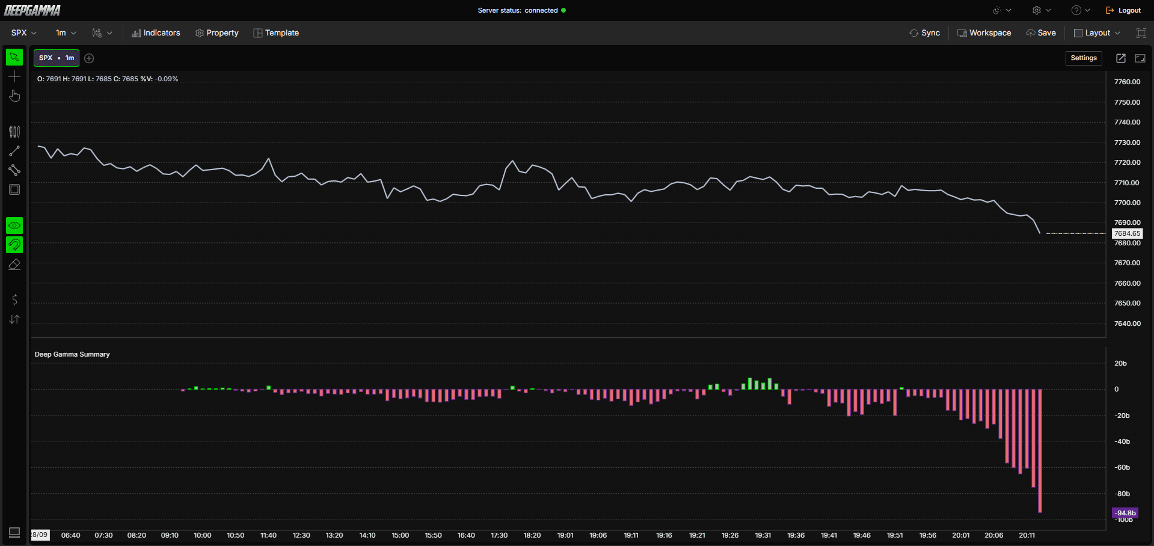The image size is (1154, 546).
Task: Toggle drawings visibility with the eye icon
Action: (14, 225)
